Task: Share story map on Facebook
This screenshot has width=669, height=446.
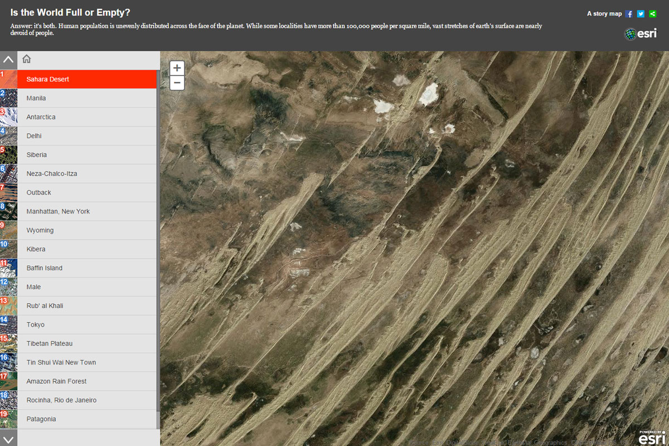Action: tap(629, 14)
